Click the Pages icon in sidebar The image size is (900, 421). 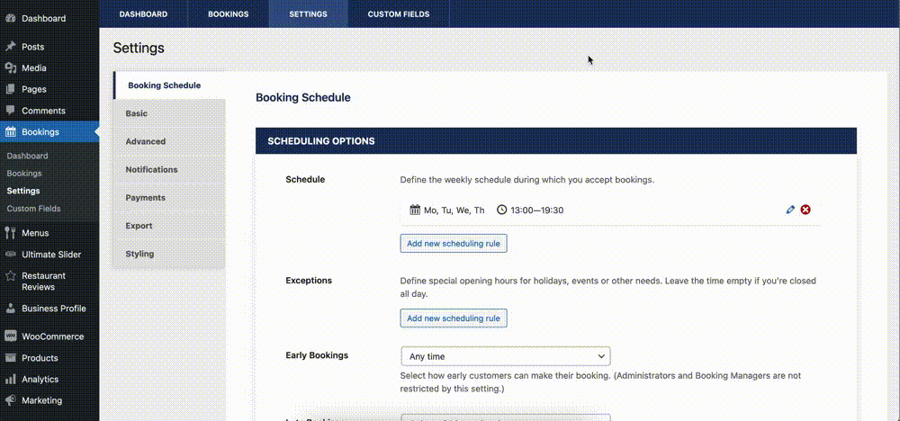point(10,89)
